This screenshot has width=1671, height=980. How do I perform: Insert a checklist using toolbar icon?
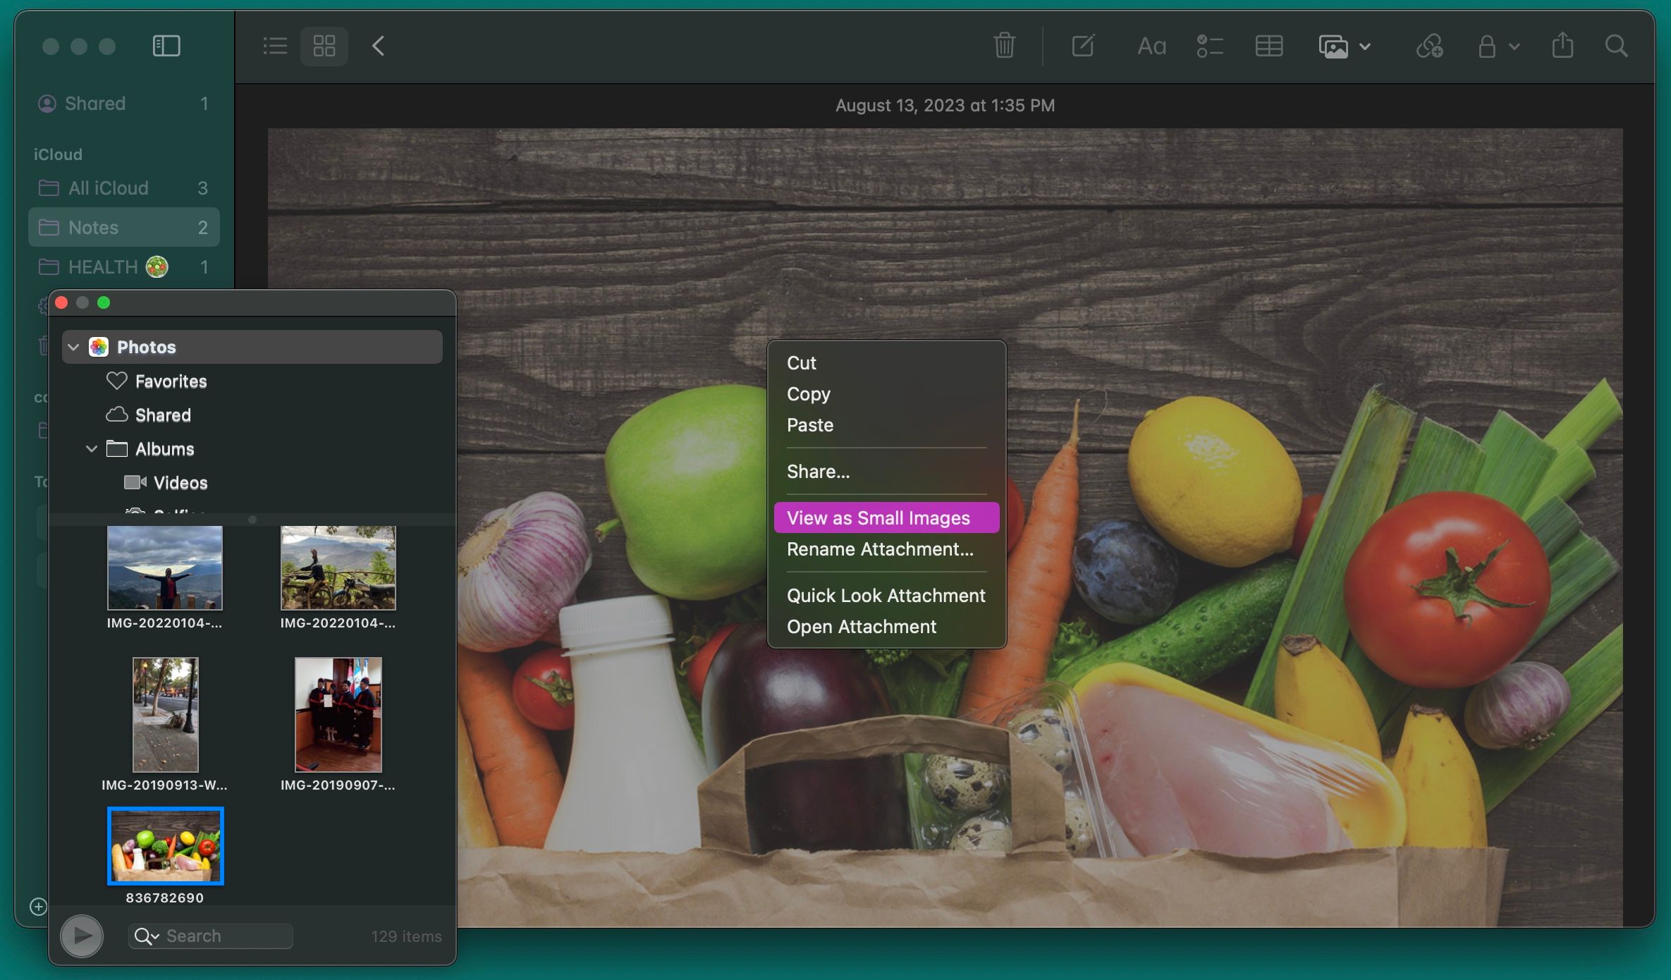[x=1209, y=47]
